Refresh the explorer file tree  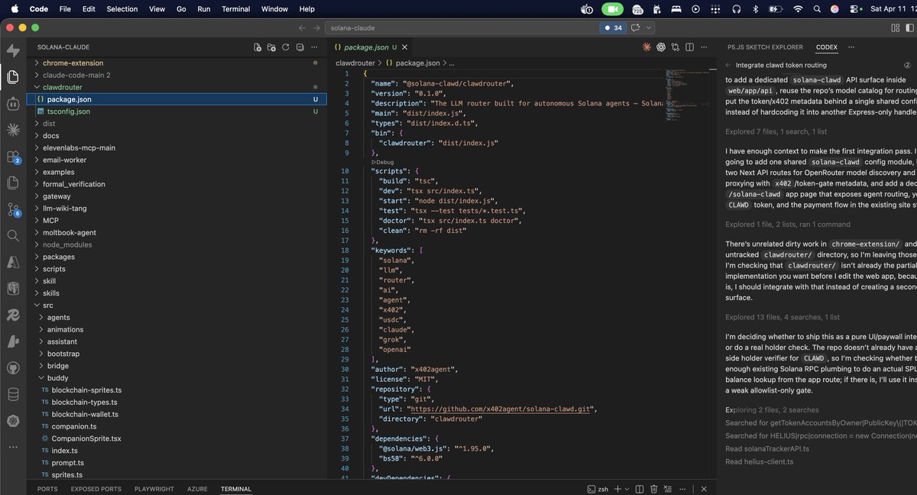[286, 47]
